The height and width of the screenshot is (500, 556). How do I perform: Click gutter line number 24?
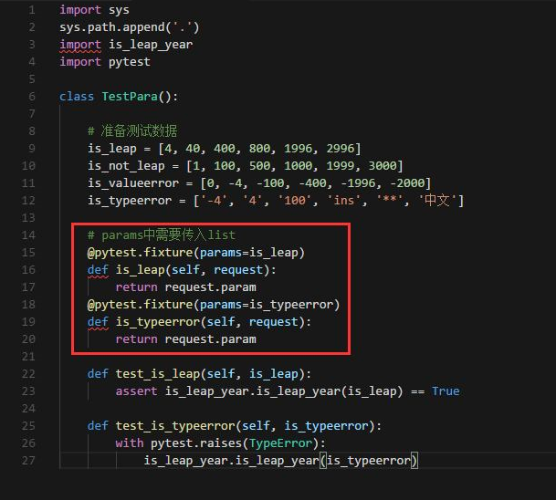28,409
